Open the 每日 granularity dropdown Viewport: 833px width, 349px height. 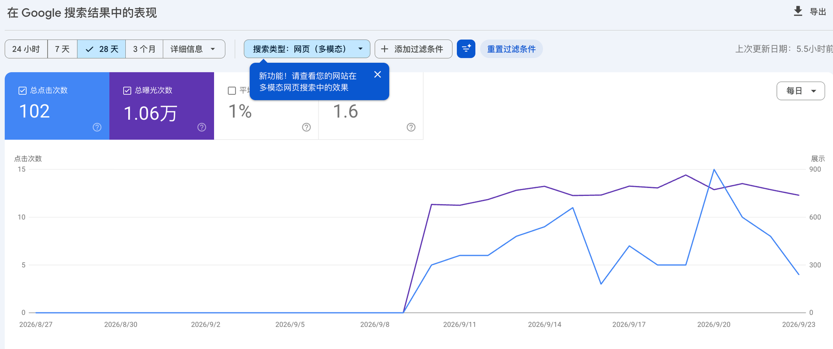click(801, 91)
